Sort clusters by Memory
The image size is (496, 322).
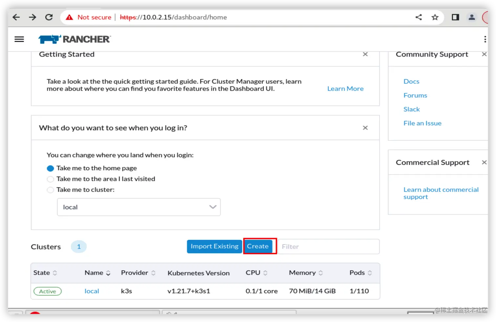coord(306,273)
